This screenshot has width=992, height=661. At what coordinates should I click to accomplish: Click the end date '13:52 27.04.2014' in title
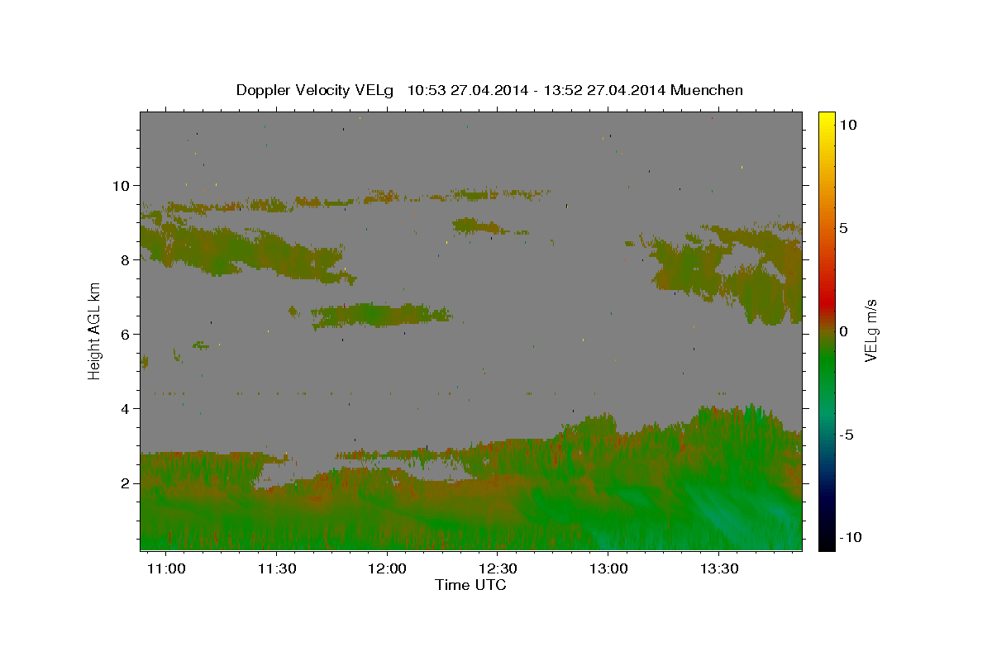pos(605,90)
